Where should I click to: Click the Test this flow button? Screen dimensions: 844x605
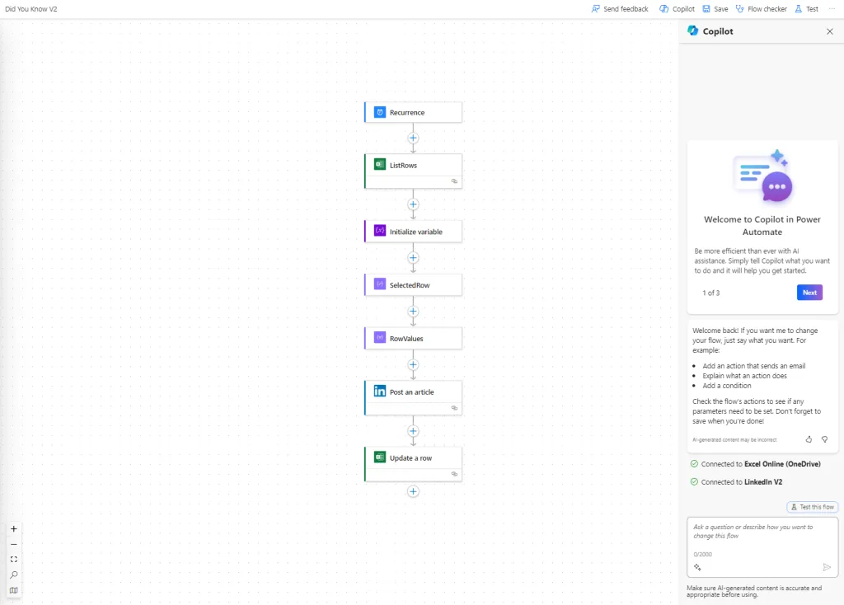[x=813, y=506]
